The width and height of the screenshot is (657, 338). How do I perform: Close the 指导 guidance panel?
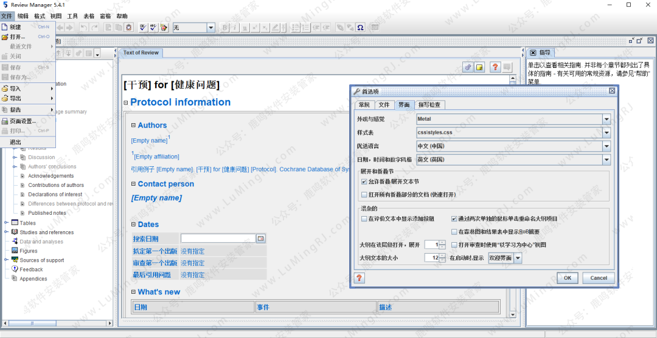pyautogui.click(x=533, y=53)
